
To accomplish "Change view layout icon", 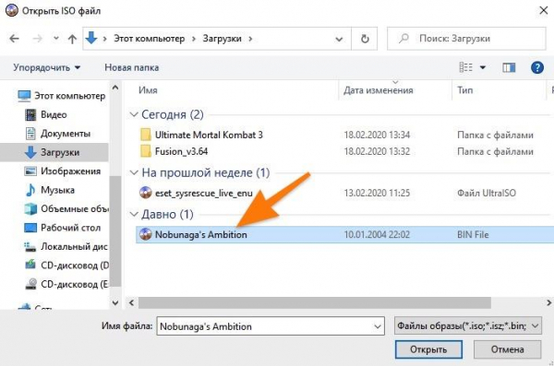I will [465, 67].
